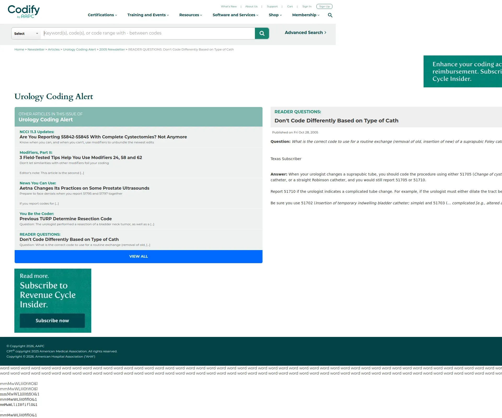The image size is (502, 418).
Task: Open Previous TURP Determine Resection Code article
Action: (x=66, y=219)
